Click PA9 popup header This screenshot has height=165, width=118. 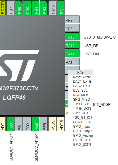(80, 72)
